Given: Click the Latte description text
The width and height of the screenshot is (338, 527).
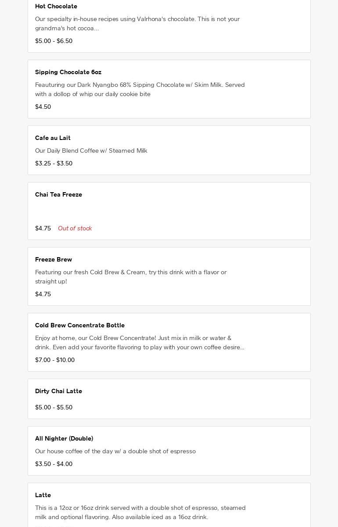Looking at the screenshot, I should [x=140, y=513].
